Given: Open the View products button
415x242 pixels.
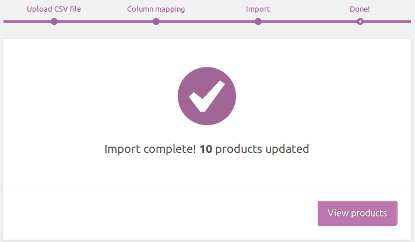Looking at the screenshot, I should (x=357, y=213).
